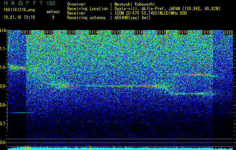Click the 'Receiver' field label
This screenshot has height=150, width=236.
coord(76,13)
